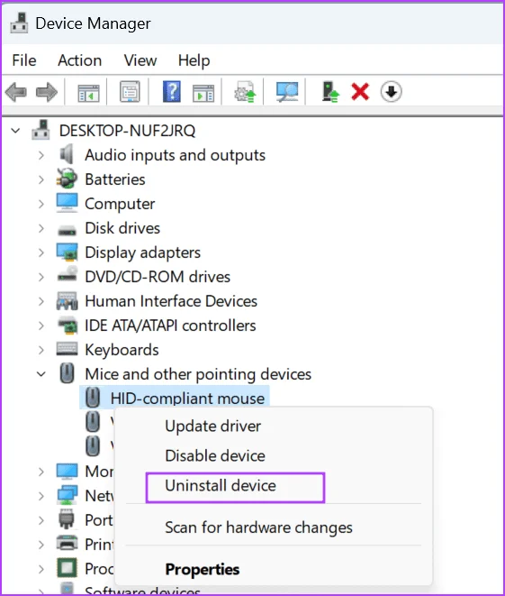
Task: Expand the Disk drives category
Action: tap(41, 228)
